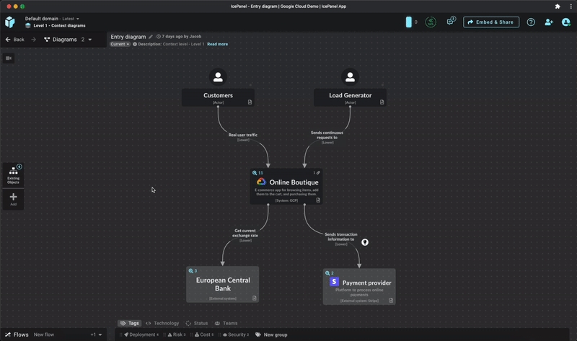Open Load Generator description document icon
577x341 pixels.
click(382, 102)
